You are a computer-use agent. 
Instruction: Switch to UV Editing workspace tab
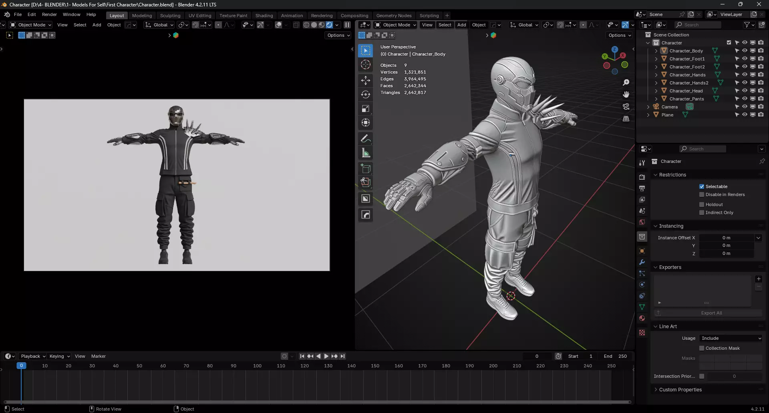[200, 16]
